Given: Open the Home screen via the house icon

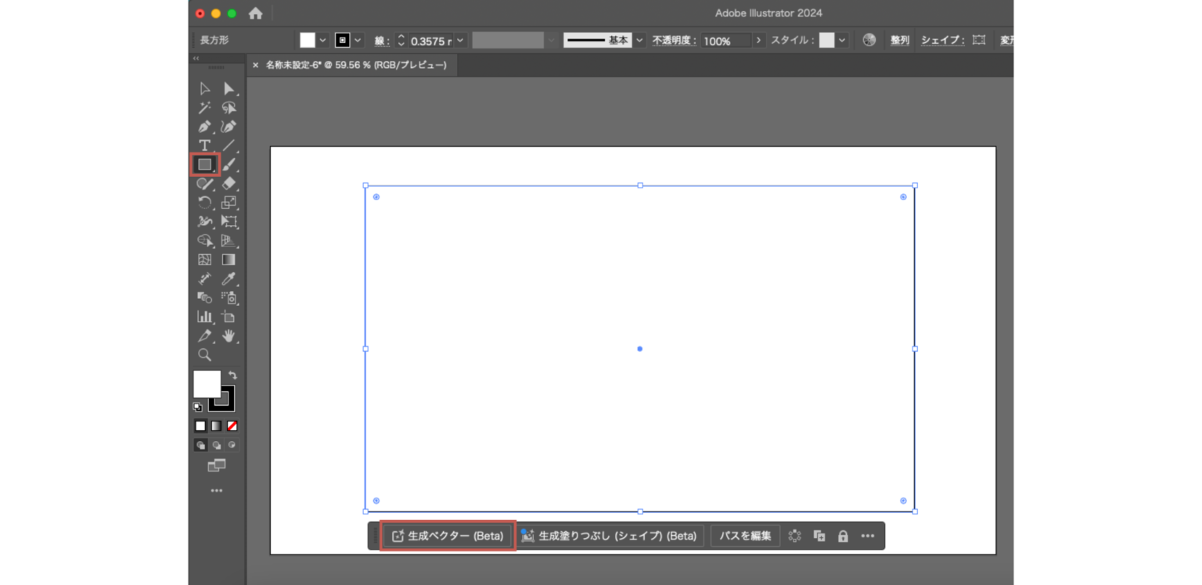Looking at the screenshot, I should [254, 13].
